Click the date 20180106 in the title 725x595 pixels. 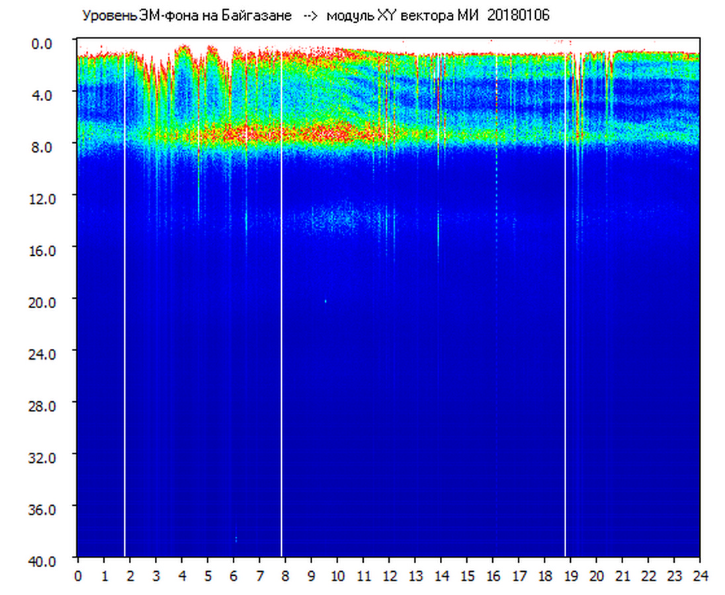tap(518, 16)
